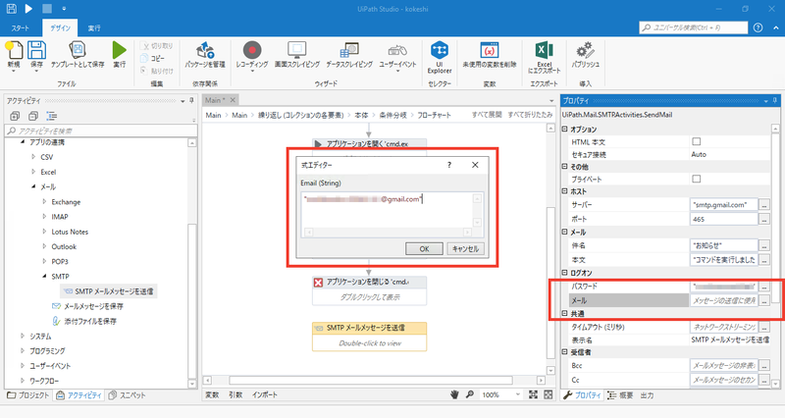Screen dimensions: 785x418
Task: Click help '?' in Expression Editor dialog
Action: pos(449,165)
